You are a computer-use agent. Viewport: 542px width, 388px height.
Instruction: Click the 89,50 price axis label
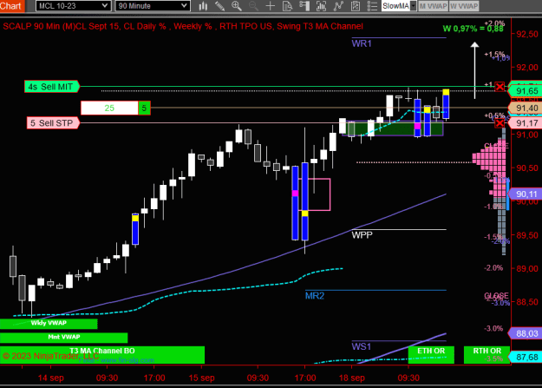coord(527,235)
